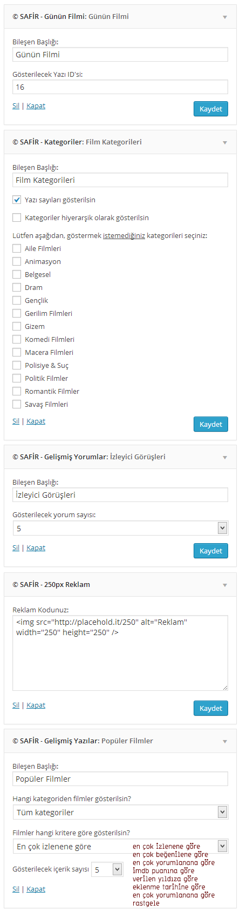Enable Kategoriler hiyerarşik olarak gösterilsin

17,217
